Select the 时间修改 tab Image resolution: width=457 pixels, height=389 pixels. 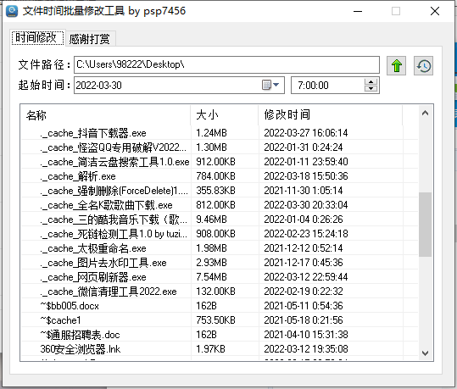coord(37,37)
